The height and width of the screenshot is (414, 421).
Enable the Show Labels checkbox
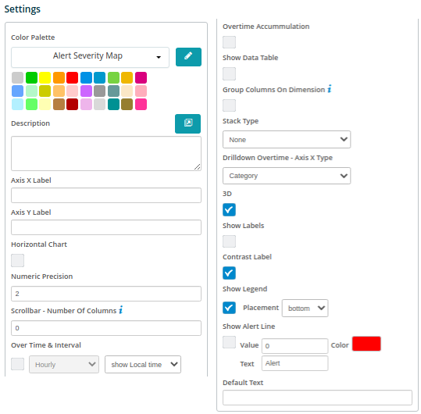229,241
